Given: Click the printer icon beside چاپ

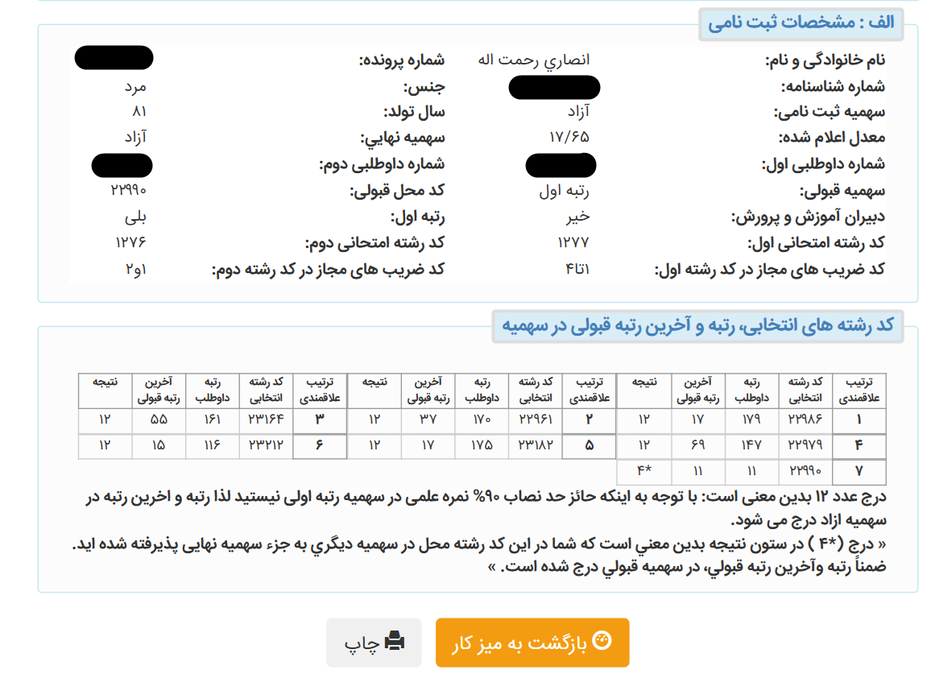Looking at the screenshot, I should coord(394,642).
